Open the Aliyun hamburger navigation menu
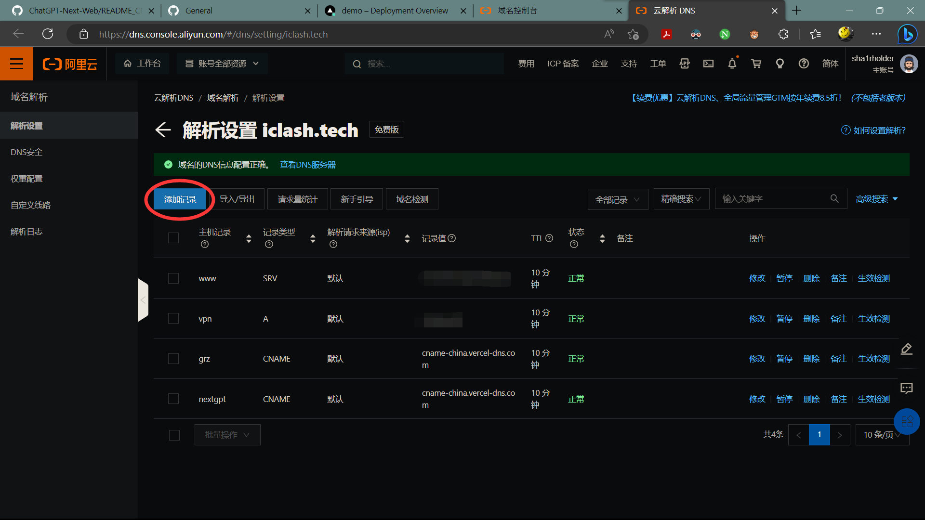This screenshot has height=520, width=925. point(16,64)
